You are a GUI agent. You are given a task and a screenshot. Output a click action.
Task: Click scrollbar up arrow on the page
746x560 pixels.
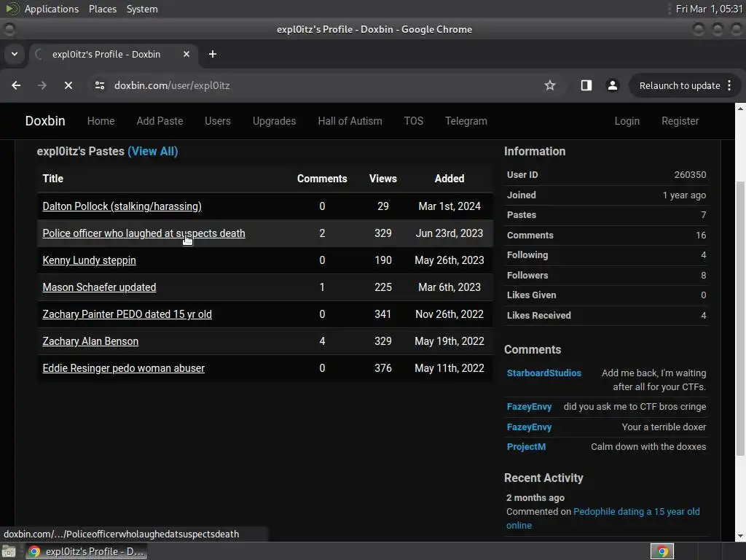740,109
